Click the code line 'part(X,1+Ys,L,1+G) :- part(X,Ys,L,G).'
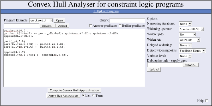The width and height of the screenshot is (212, 106). 34,44
